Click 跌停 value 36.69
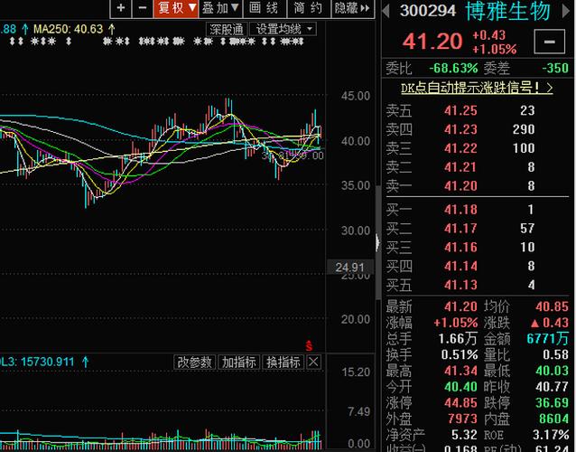This screenshot has width=576, height=452. (x=552, y=402)
